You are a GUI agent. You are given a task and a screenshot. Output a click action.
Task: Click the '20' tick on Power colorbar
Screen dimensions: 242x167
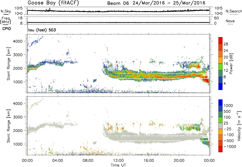[x=226, y=57]
